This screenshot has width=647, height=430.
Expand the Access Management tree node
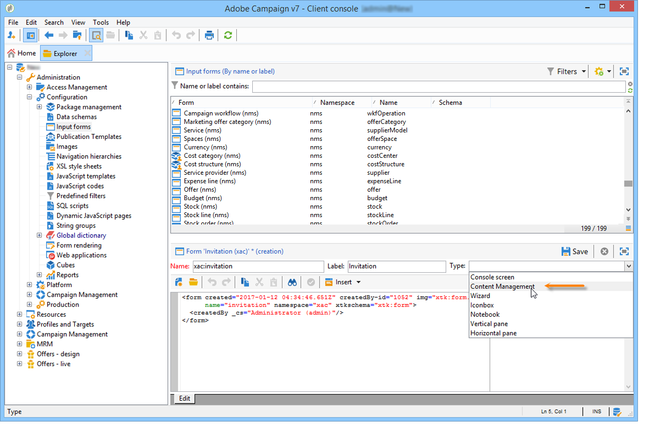[x=30, y=87]
